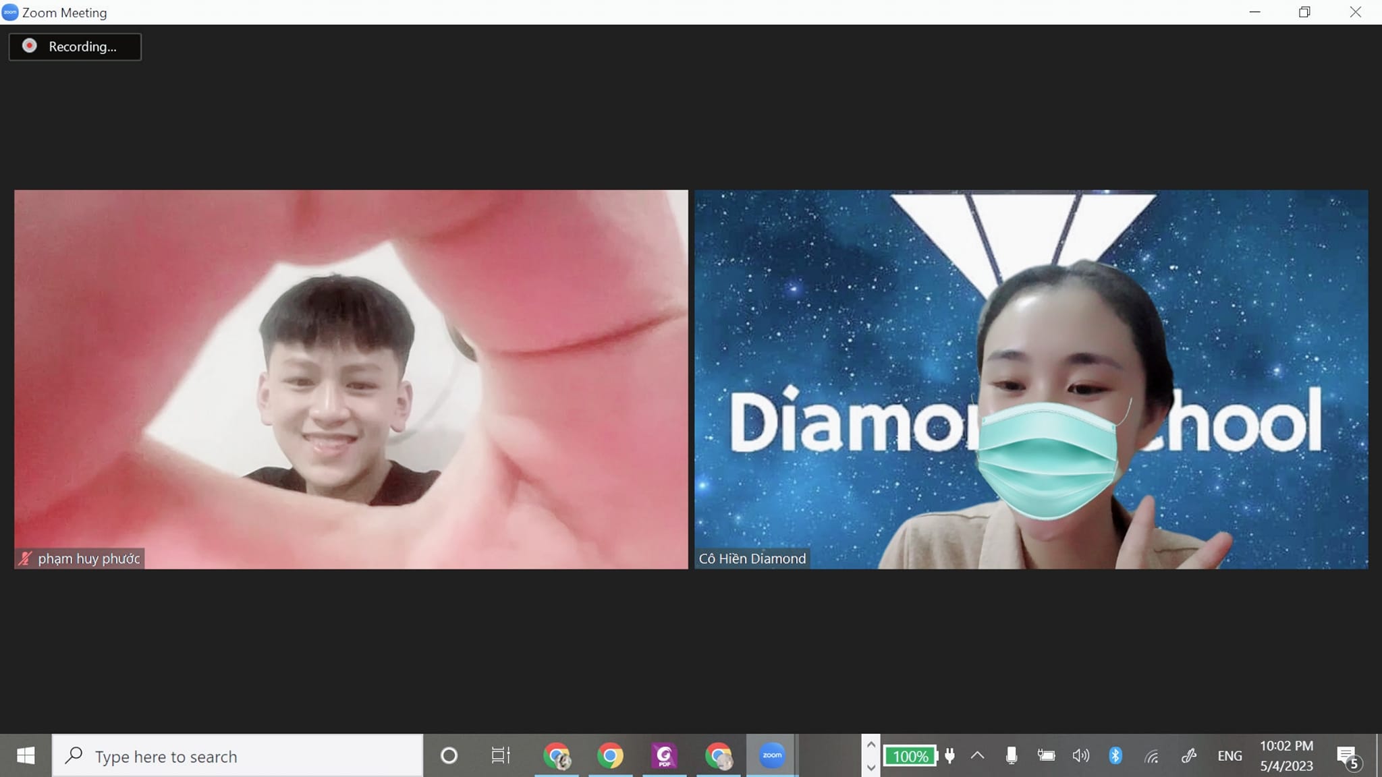Click the Show desktop strip at taskbar end
This screenshot has width=1382, height=777.
point(1379,755)
